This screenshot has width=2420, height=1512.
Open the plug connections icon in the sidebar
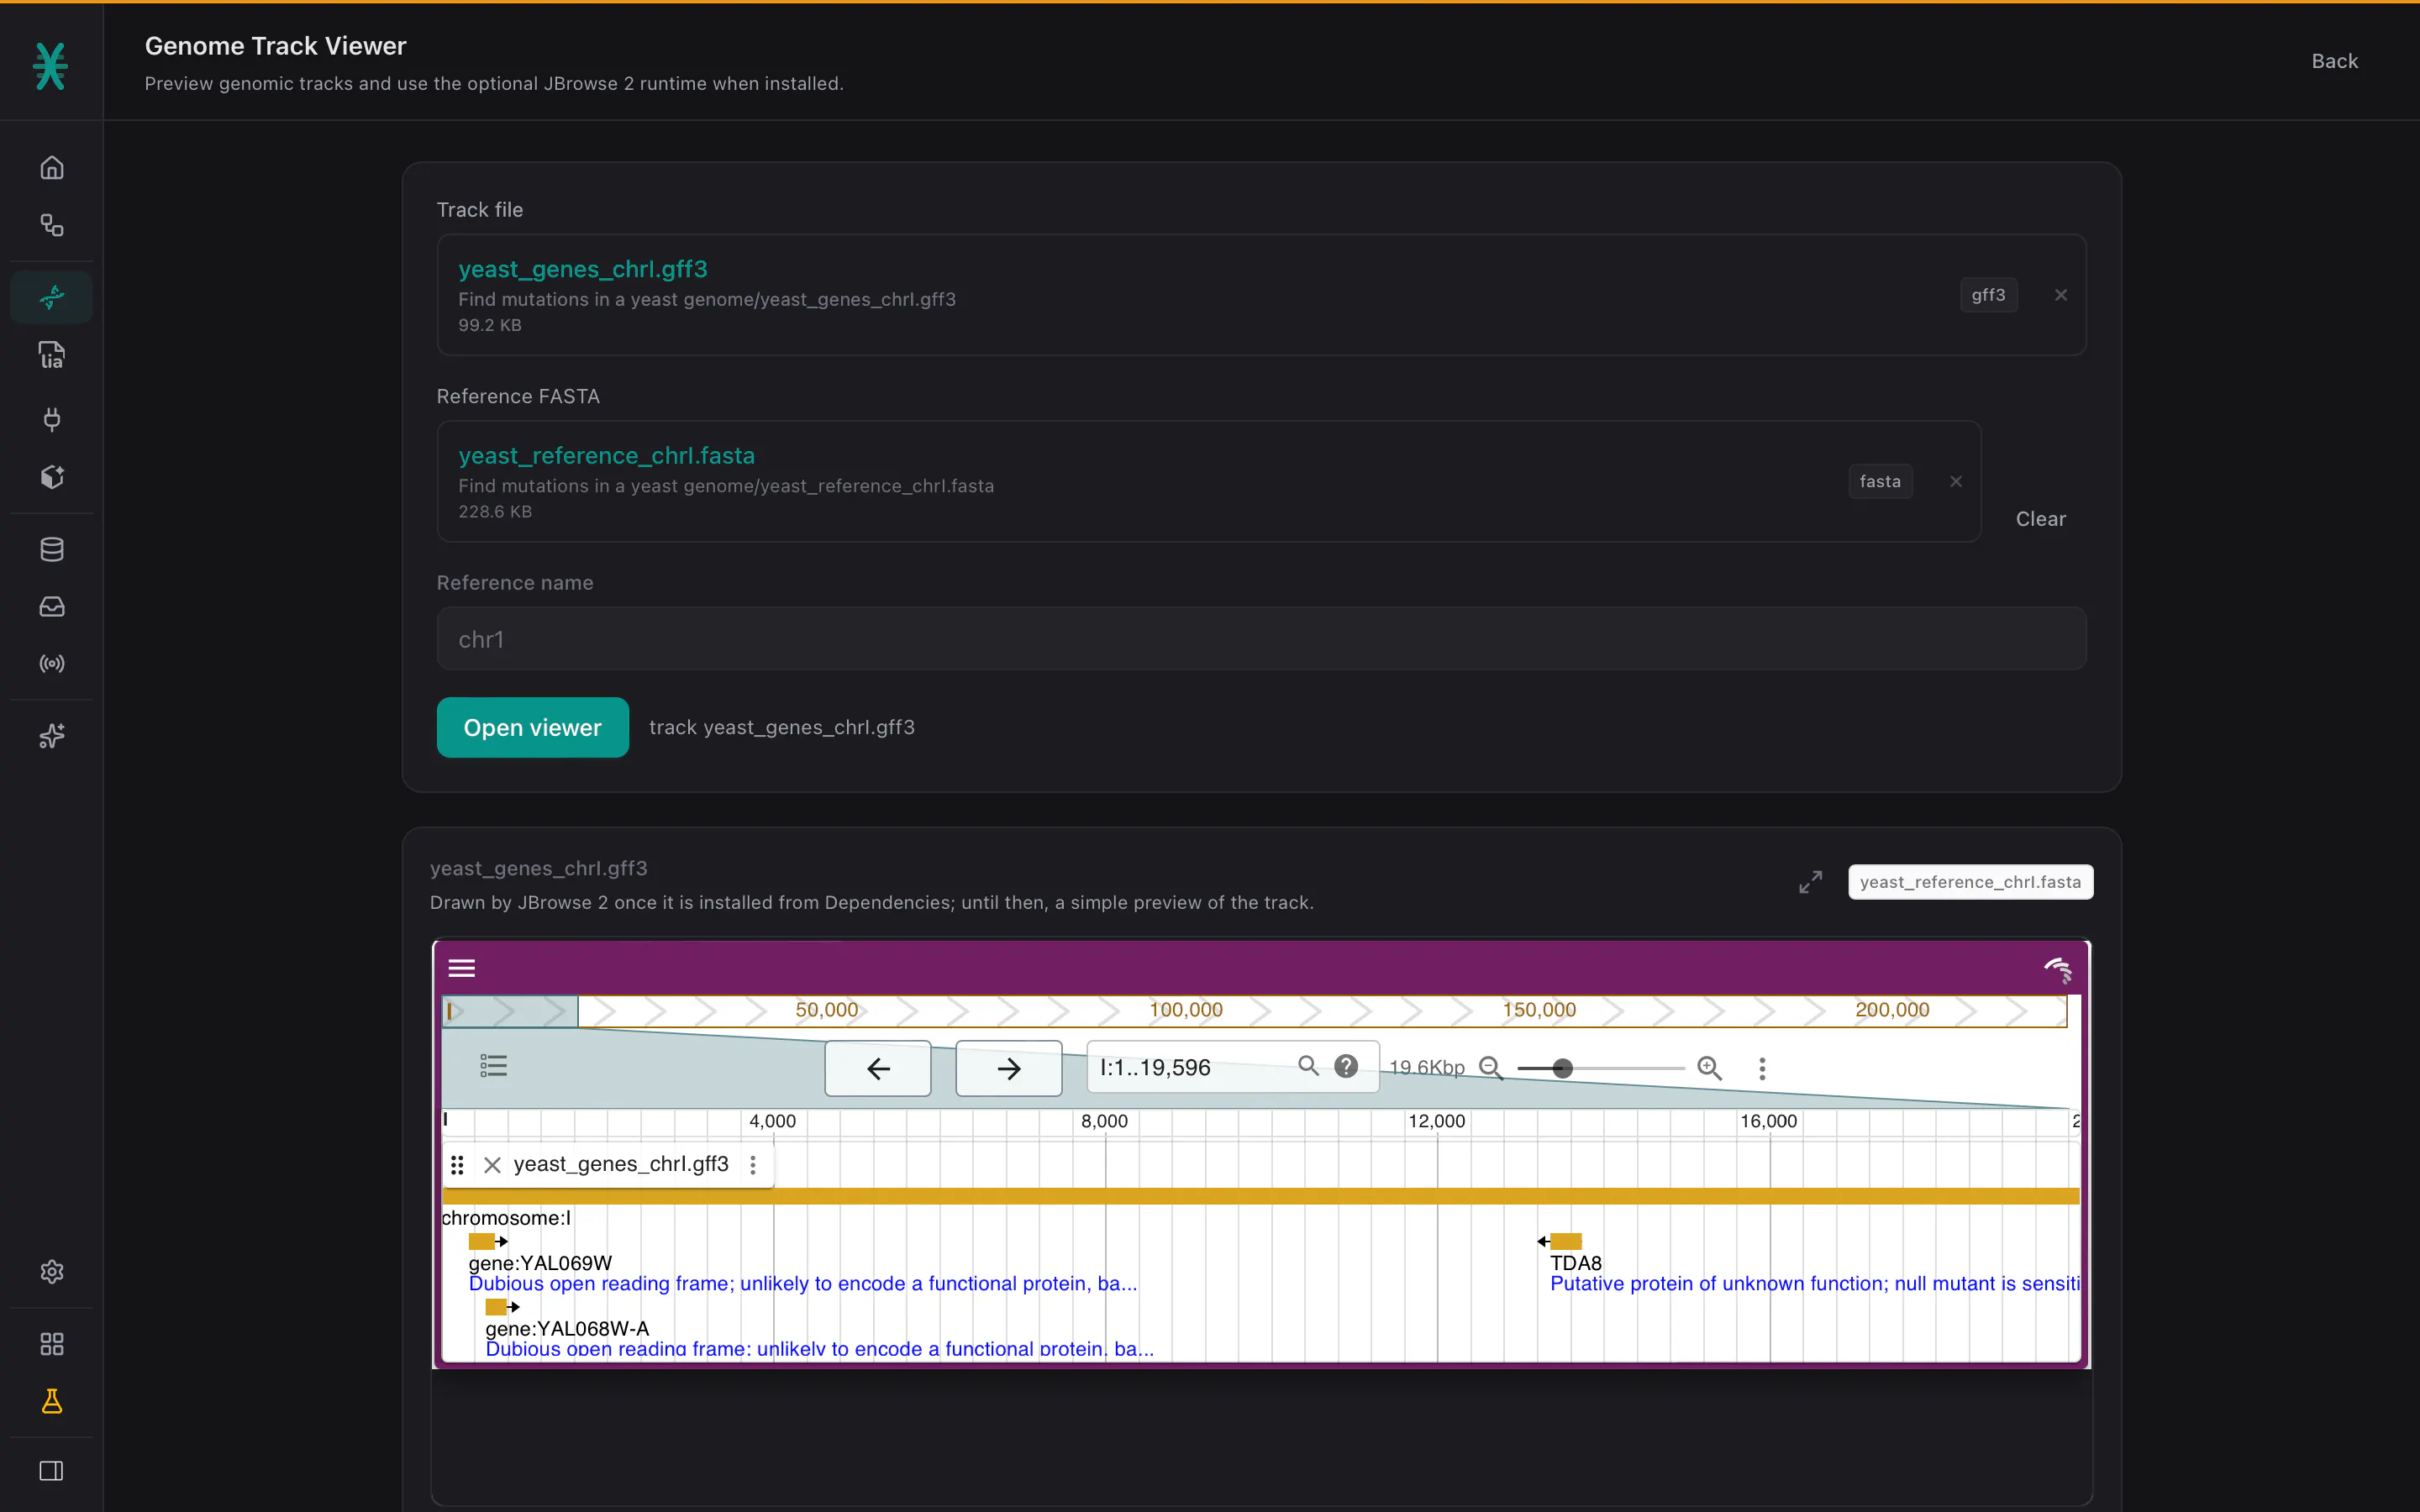pos(52,419)
